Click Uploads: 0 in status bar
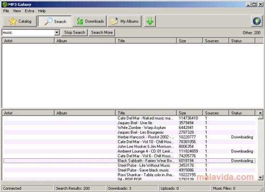The image size is (265, 192). tap(185, 188)
